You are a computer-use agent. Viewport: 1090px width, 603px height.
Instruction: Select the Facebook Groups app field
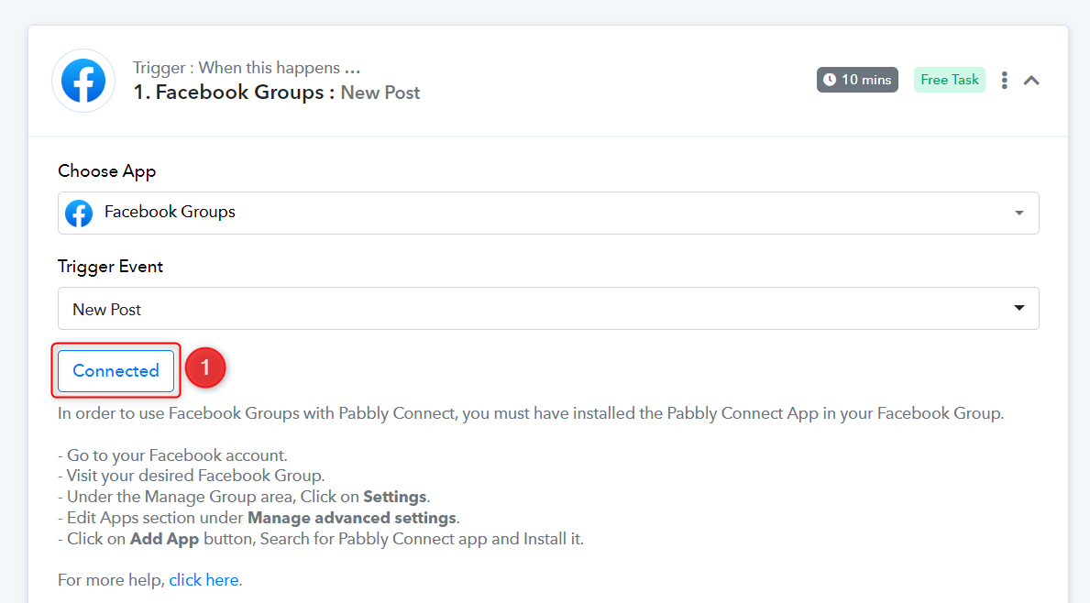click(548, 214)
